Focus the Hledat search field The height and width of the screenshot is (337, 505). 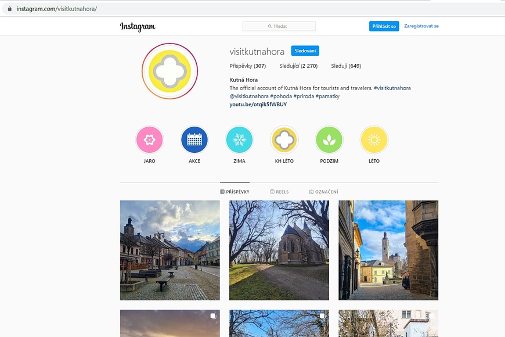tap(279, 26)
